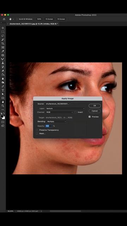Click Cancel in Apply Image dialog
The width and height of the screenshot is (127, 226).
[x=95, y=111]
